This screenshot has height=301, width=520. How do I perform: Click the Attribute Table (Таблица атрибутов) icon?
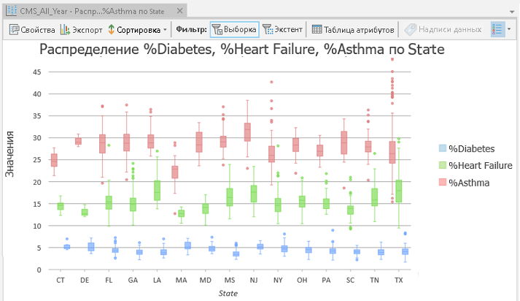coord(317,30)
